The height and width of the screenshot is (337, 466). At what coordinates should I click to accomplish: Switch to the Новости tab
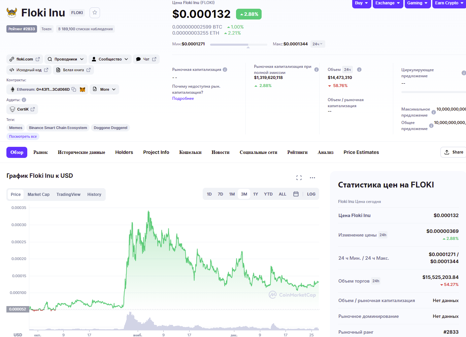pyautogui.click(x=221, y=152)
